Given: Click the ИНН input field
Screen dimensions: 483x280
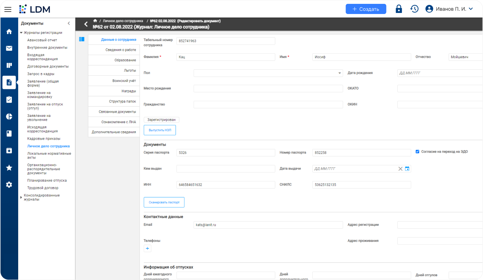Looking at the screenshot, I should [226, 185].
